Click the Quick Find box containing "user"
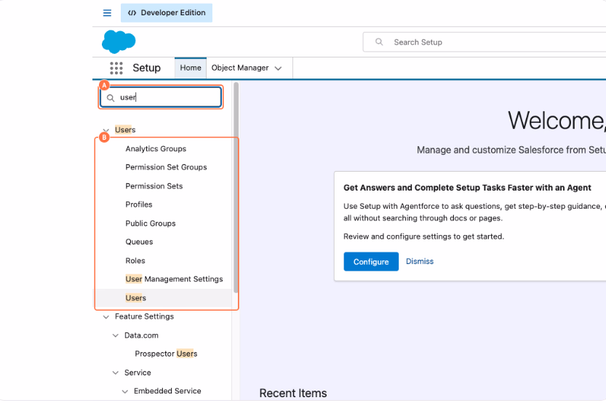The width and height of the screenshot is (606, 403). [161, 97]
